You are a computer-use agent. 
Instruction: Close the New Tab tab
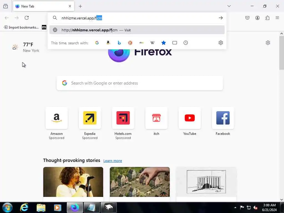click(70, 6)
